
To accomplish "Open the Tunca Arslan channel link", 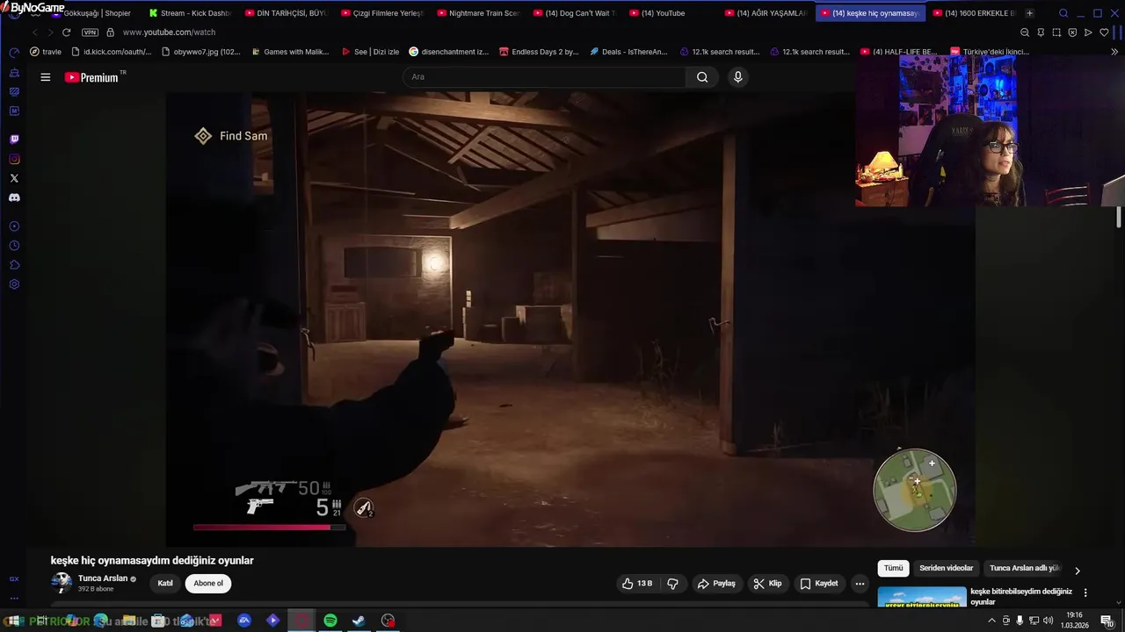I will click(103, 578).
